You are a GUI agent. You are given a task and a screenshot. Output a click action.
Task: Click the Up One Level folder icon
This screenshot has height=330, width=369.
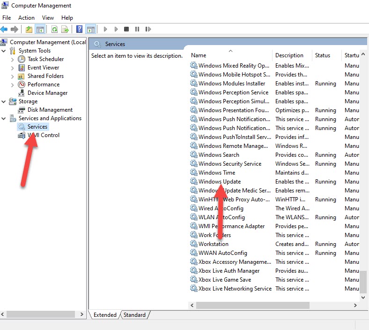point(29,30)
